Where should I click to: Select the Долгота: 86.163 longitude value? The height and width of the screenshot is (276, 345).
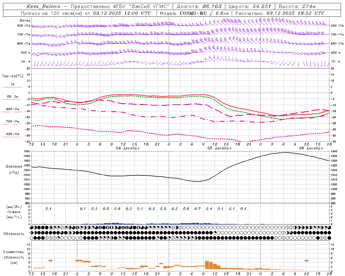pos(199,6)
